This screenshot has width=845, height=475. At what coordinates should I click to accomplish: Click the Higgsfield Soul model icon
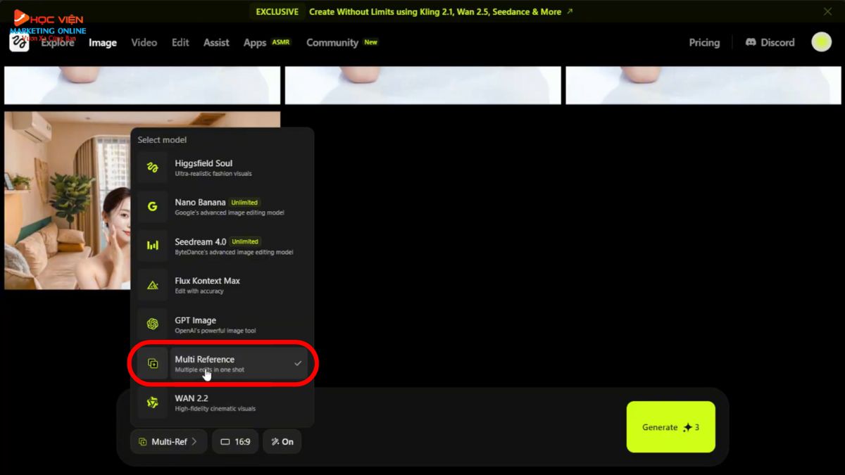[x=152, y=167]
